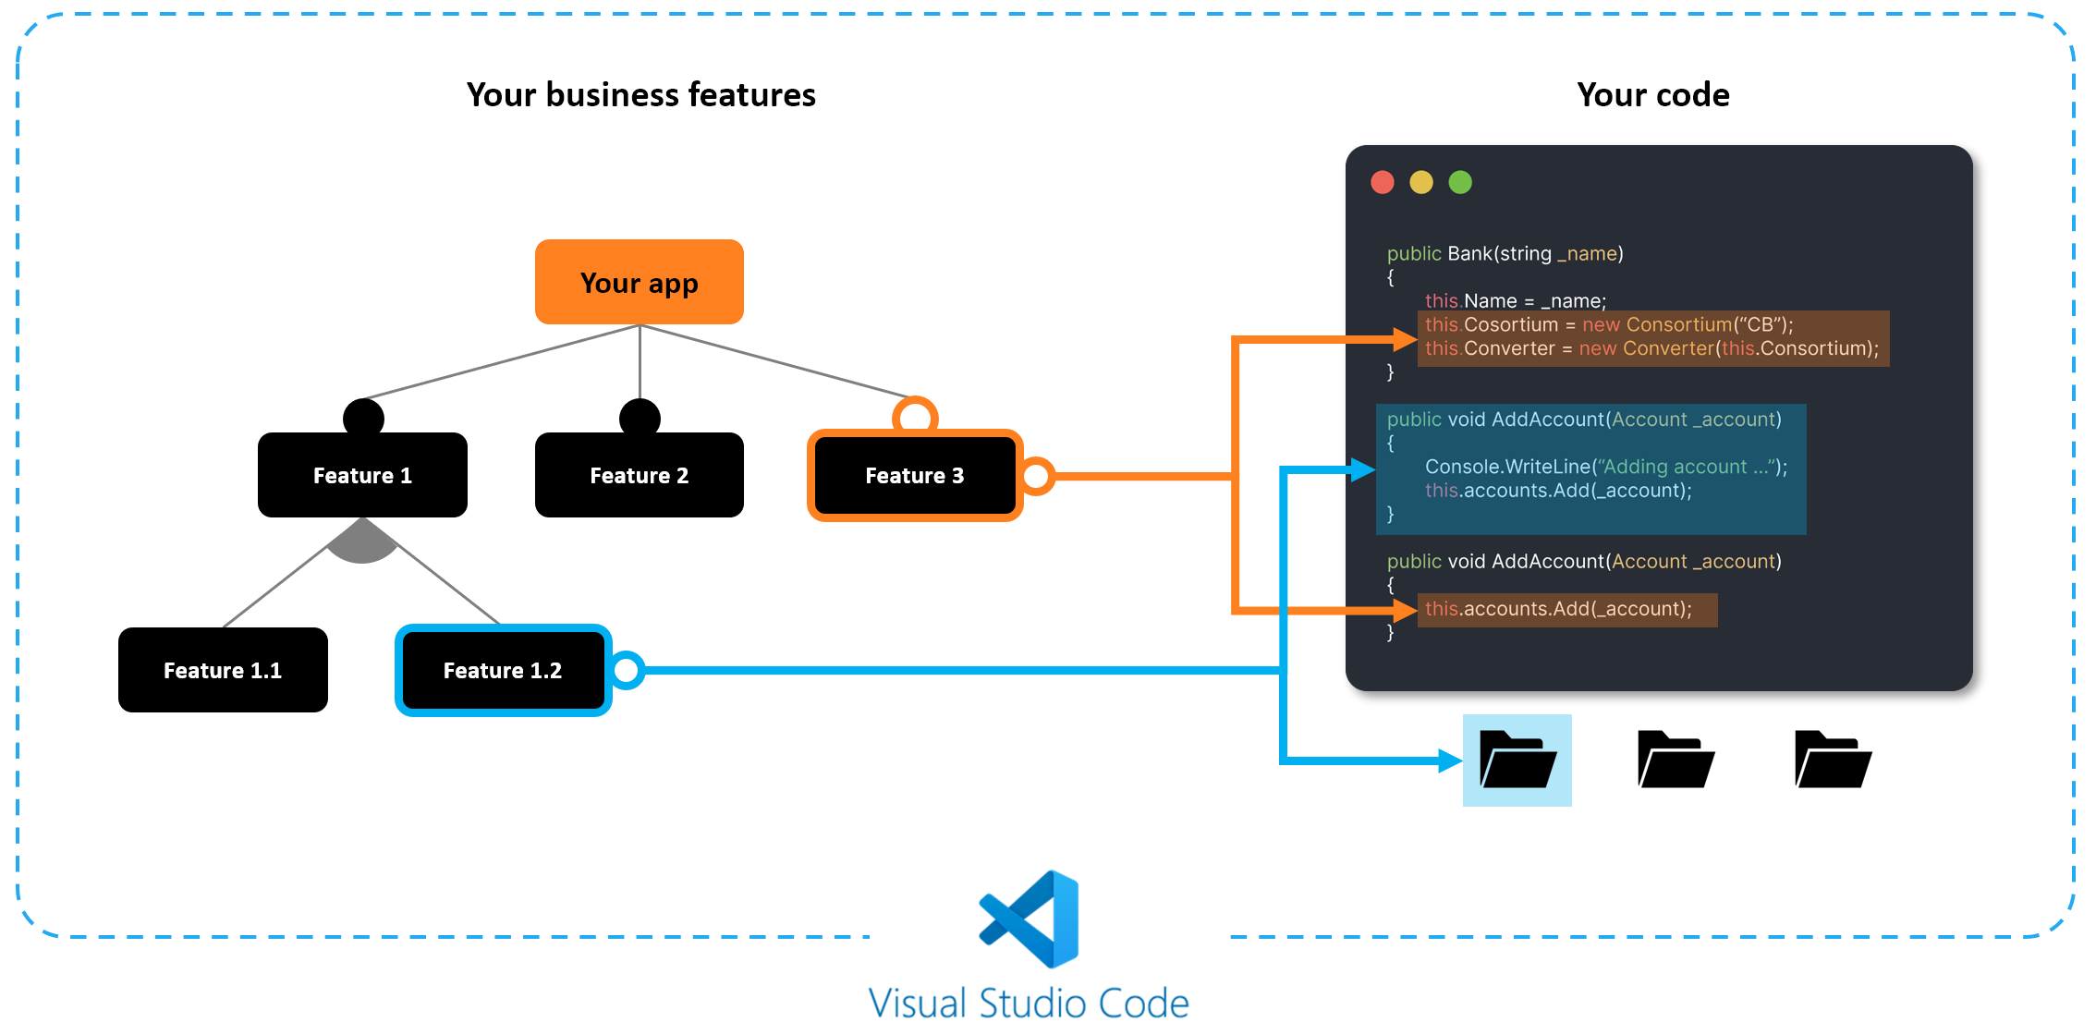The width and height of the screenshot is (2096, 1034).
Task: Click the orange-outlined Feature 3 box
Action: click(915, 475)
